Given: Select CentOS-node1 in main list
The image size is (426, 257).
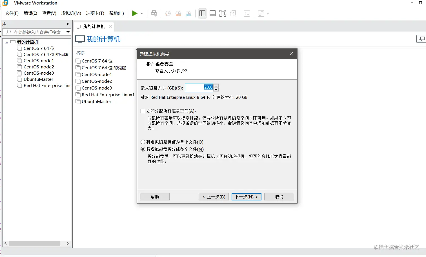Looking at the screenshot, I should coord(97,75).
